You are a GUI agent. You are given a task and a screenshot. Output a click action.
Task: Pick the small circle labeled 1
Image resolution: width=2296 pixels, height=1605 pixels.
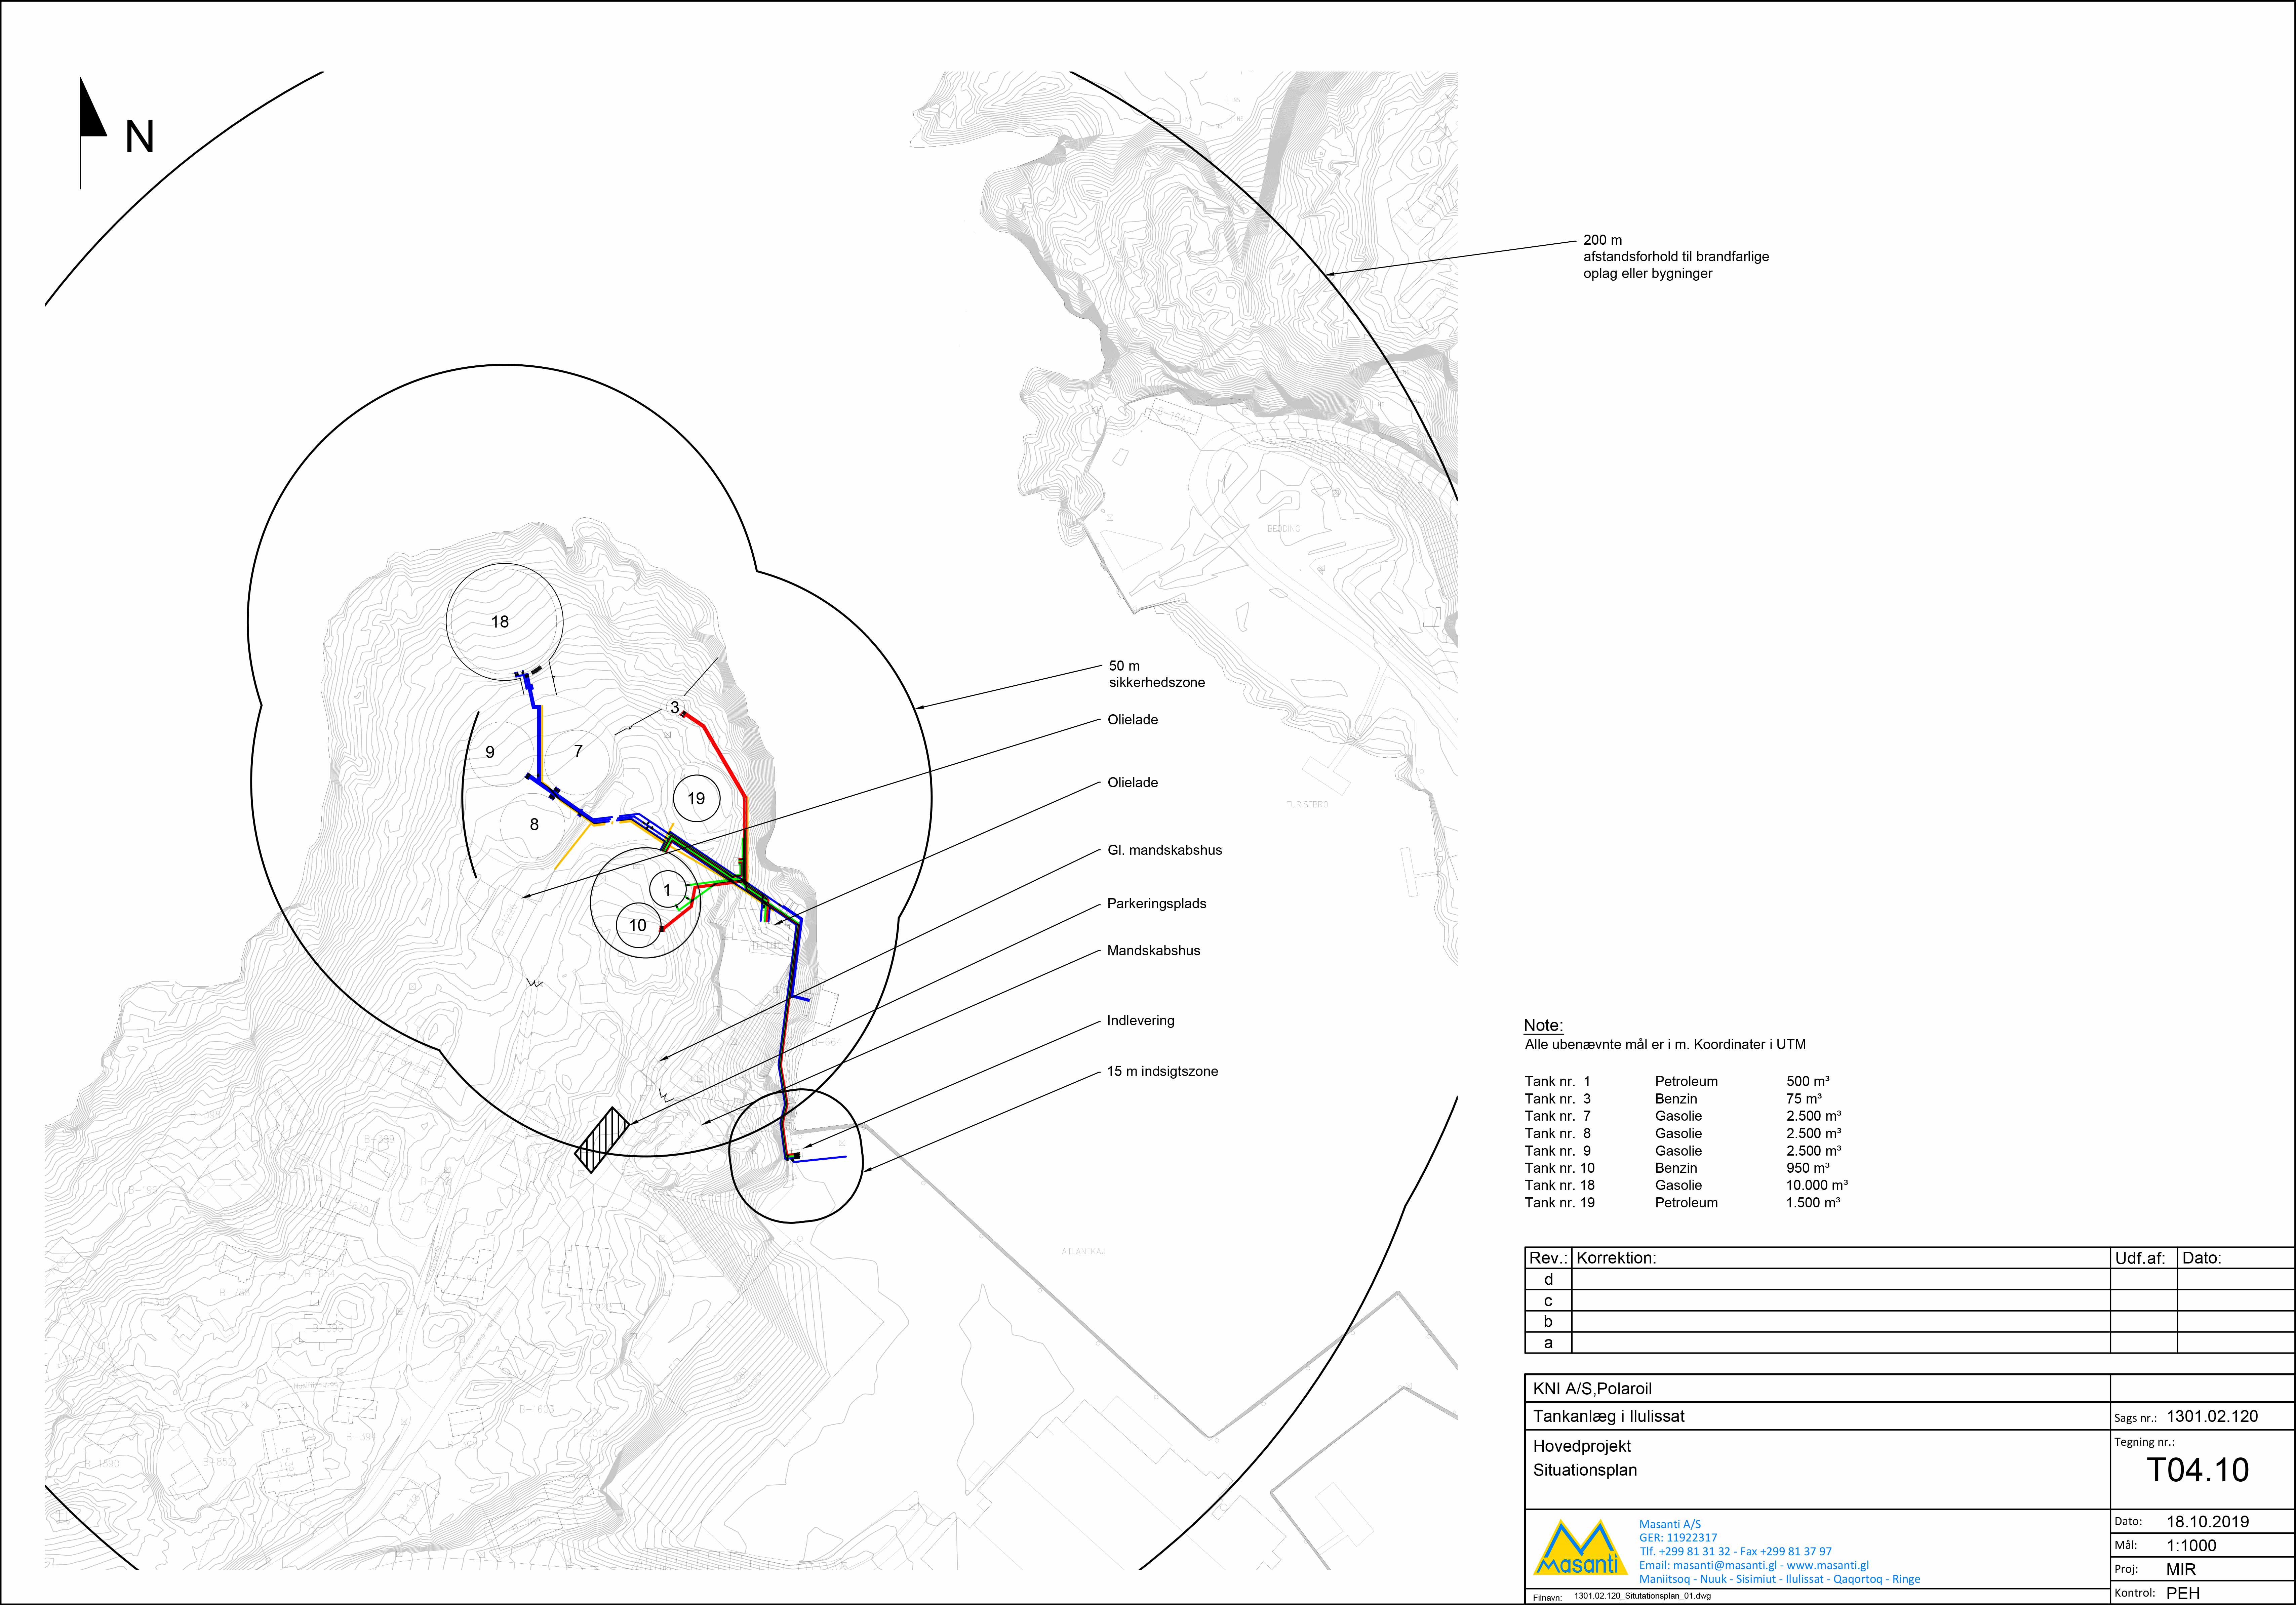click(x=668, y=889)
